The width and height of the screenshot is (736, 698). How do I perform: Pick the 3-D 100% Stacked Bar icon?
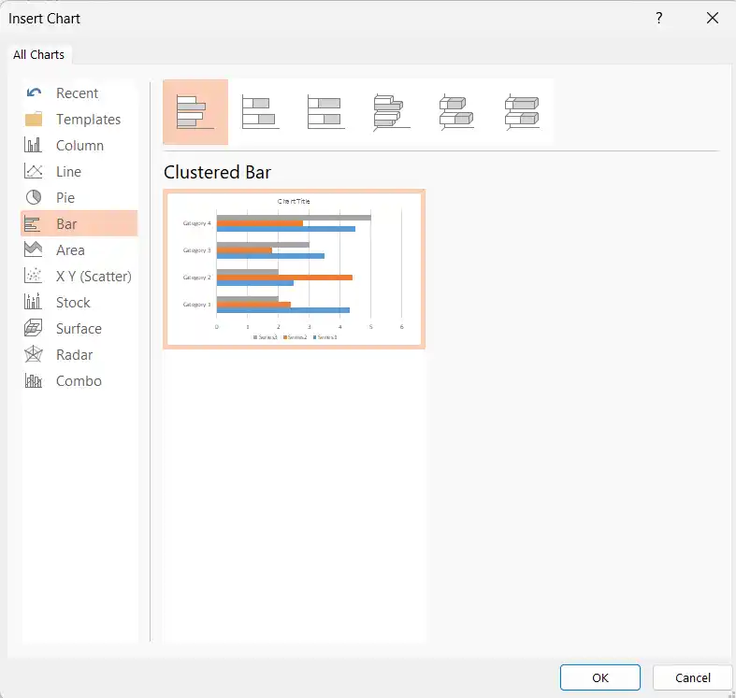pos(522,112)
